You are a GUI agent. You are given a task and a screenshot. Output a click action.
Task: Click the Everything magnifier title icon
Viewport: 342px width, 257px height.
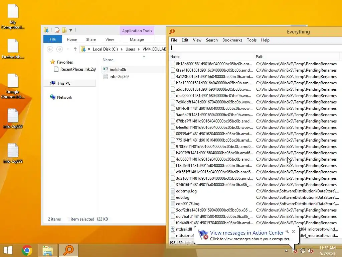(x=172, y=31)
